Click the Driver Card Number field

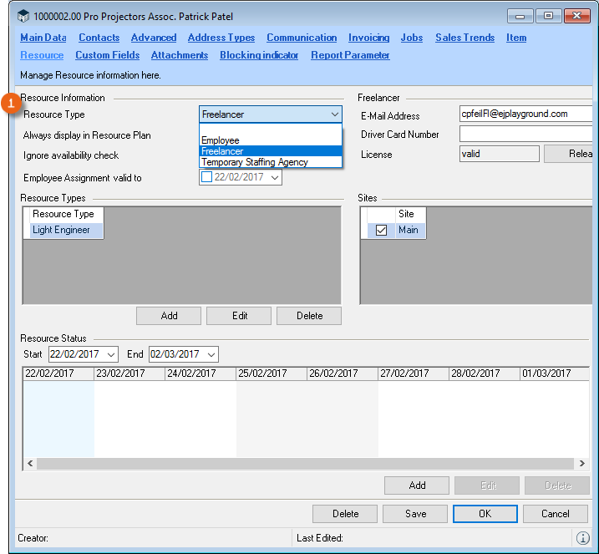pyautogui.click(x=525, y=135)
